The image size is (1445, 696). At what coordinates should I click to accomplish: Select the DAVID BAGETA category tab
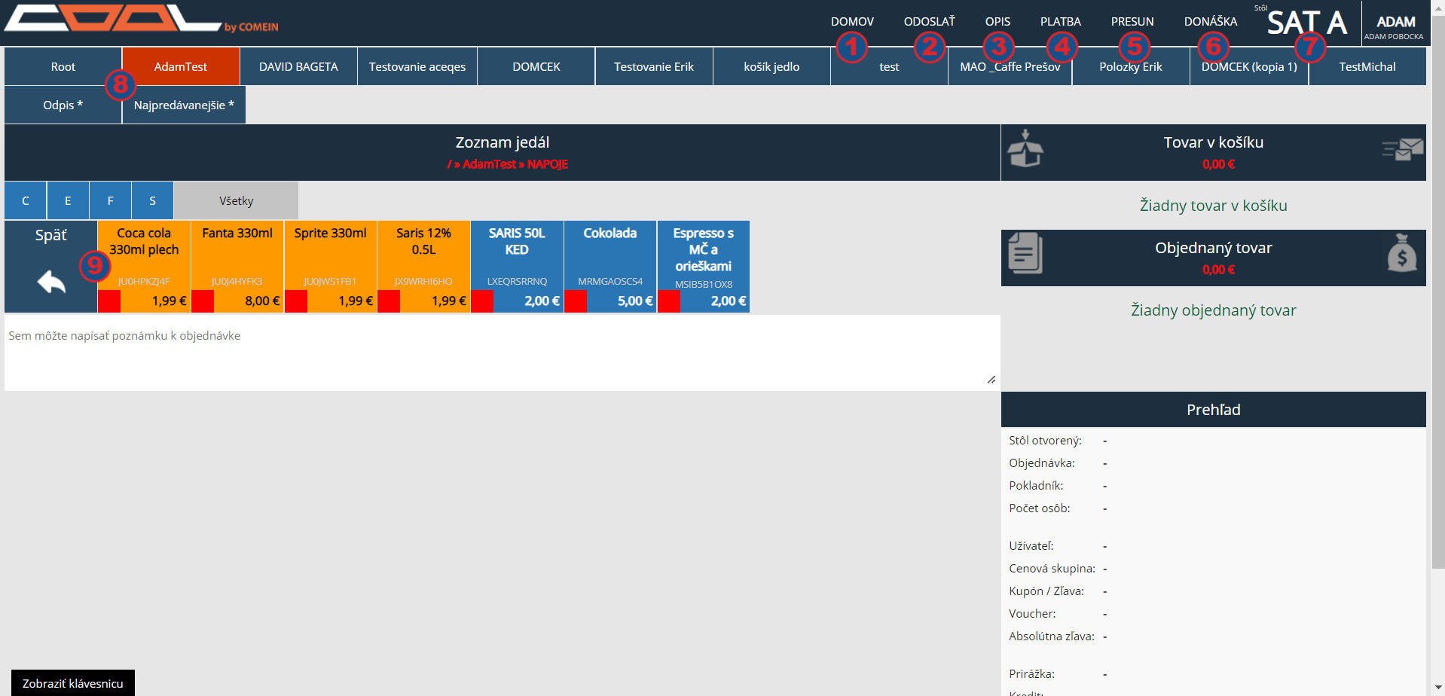pos(298,67)
